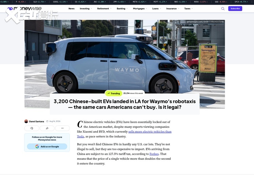Image resolution: width=254 pixels, height=177 pixels.
Task: Open the News nav item
Action: point(71,8)
